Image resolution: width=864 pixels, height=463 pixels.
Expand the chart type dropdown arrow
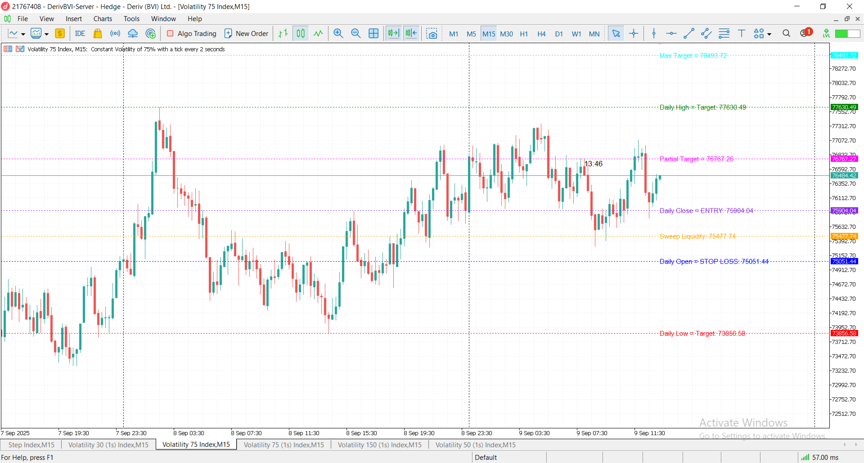pos(23,34)
